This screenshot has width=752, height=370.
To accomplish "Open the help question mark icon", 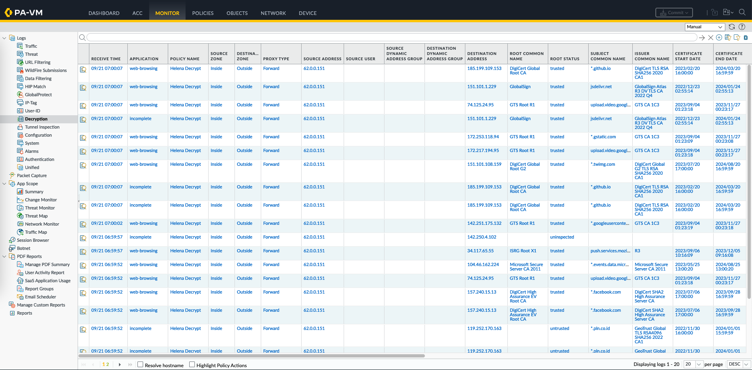I will coord(742,27).
